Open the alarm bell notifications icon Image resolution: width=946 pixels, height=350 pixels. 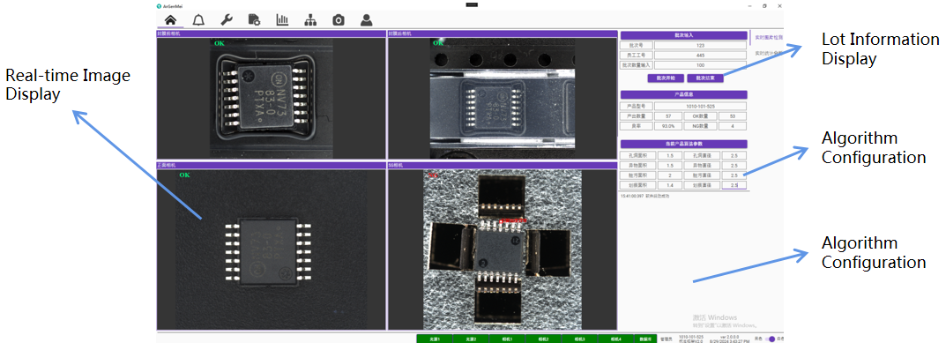coord(198,20)
